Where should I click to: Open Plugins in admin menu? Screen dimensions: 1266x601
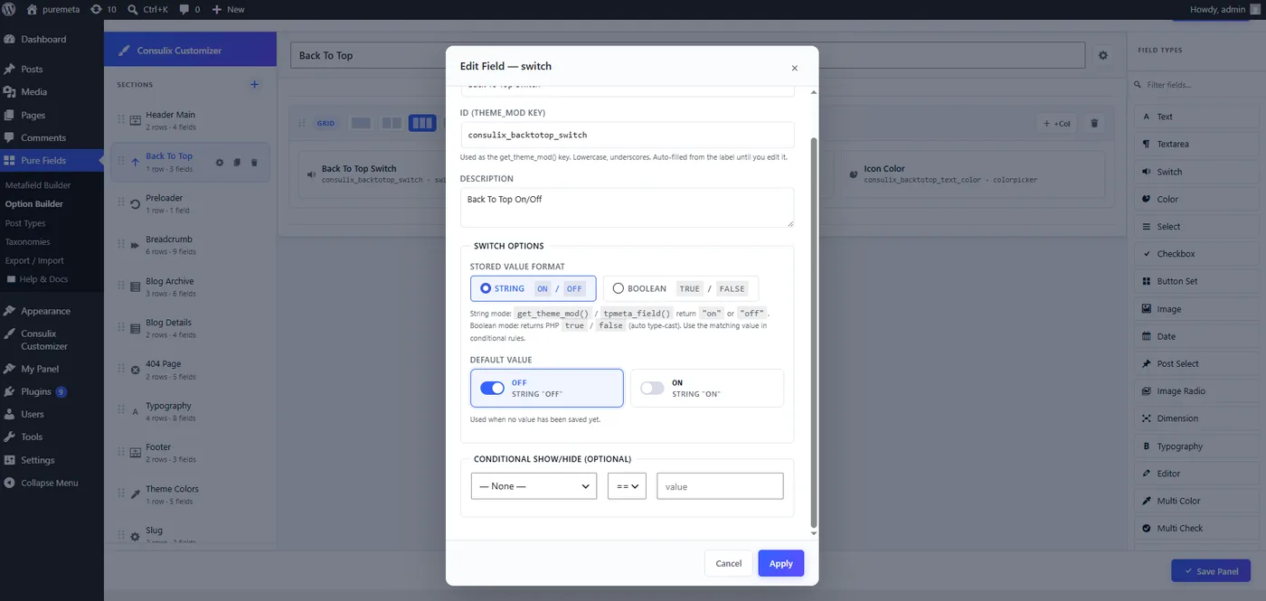pyautogui.click(x=52, y=391)
